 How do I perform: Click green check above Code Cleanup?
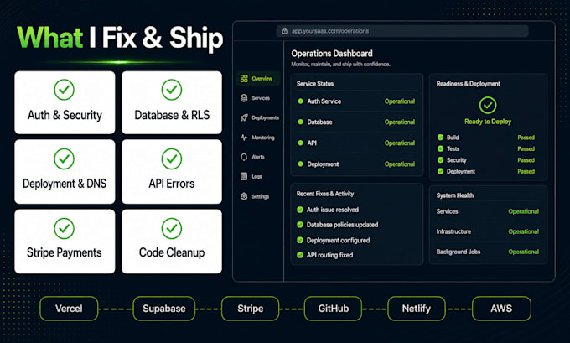point(172,228)
